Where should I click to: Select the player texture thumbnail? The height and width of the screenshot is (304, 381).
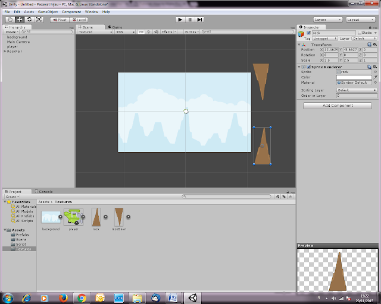point(73,217)
